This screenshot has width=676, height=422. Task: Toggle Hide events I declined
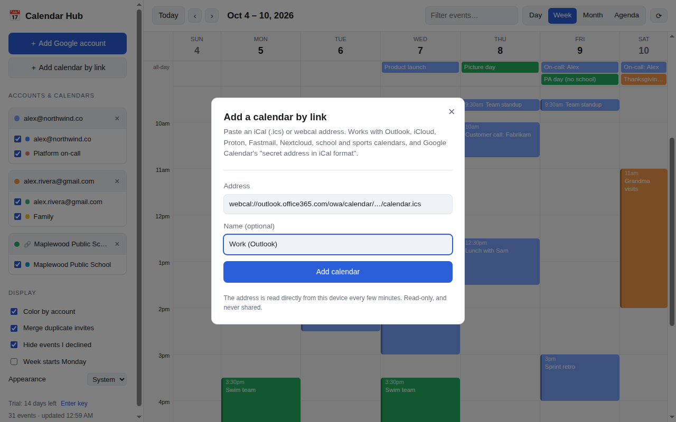click(x=14, y=345)
